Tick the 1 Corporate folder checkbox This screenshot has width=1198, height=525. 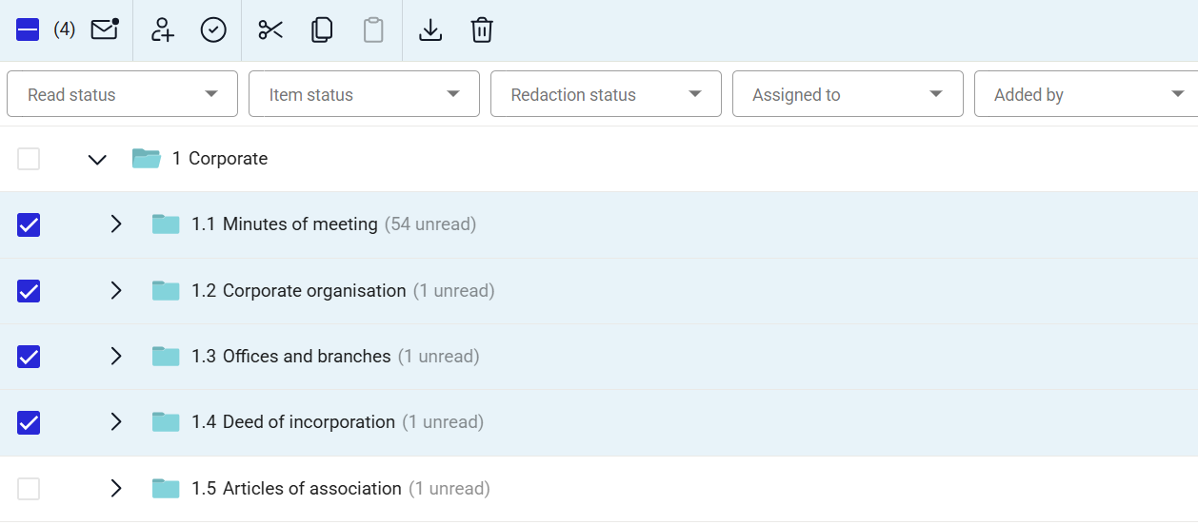[29, 159]
